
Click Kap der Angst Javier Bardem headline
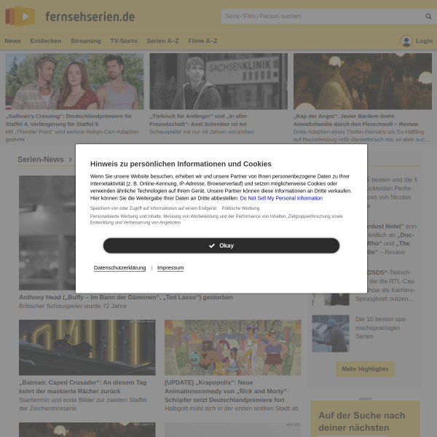point(356,120)
